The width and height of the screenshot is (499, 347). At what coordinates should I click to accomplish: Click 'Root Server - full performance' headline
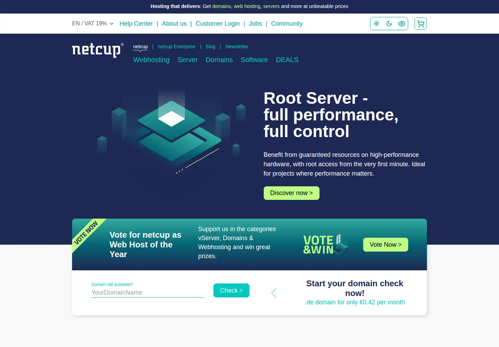pos(331,115)
